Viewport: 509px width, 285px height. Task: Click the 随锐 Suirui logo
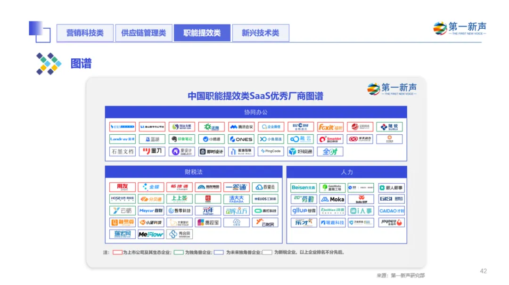390,127
